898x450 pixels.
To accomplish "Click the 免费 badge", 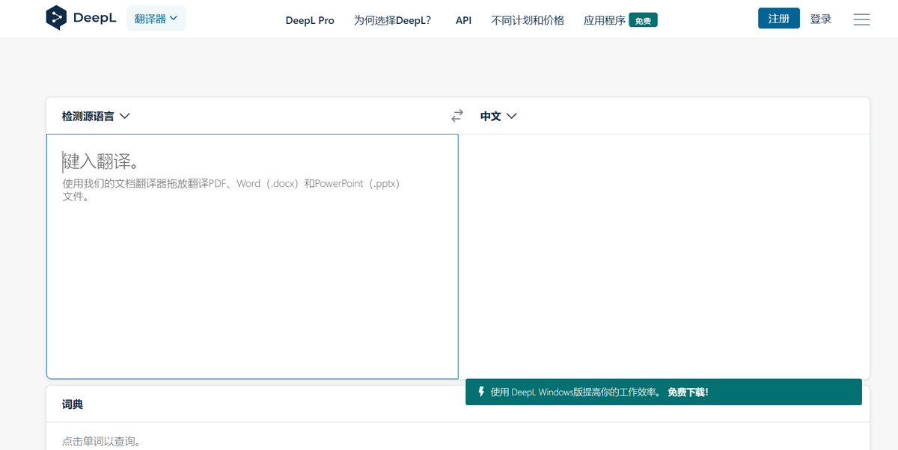I will 643,20.
